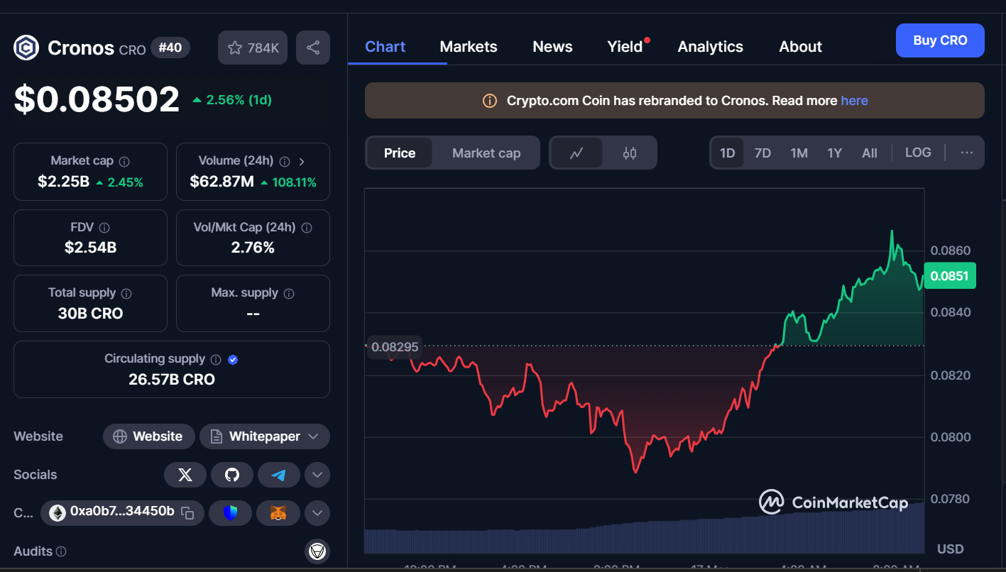Set chart range to 1Y
This screenshot has height=572, width=1006.
click(835, 153)
